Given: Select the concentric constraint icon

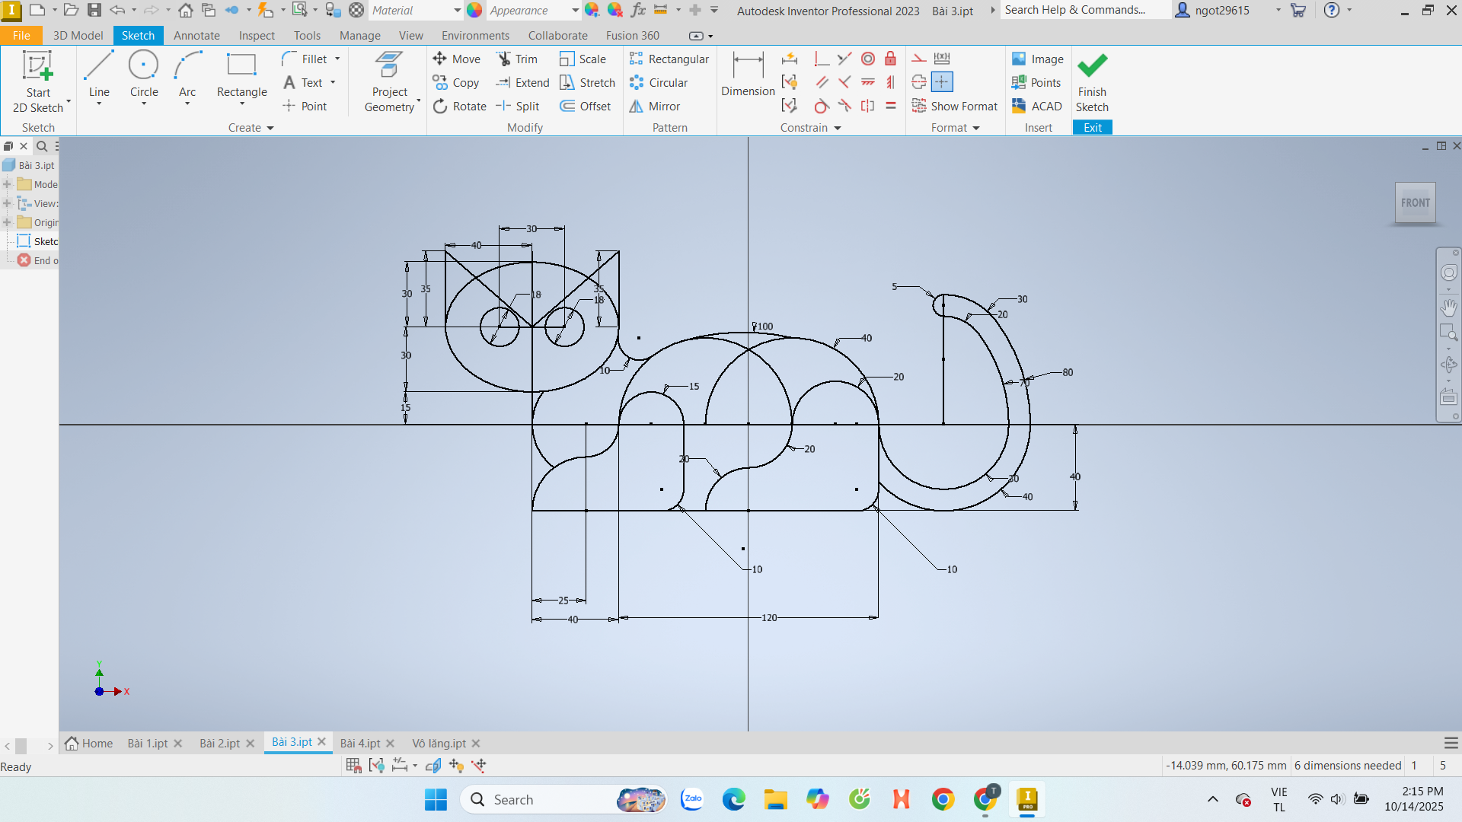Looking at the screenshot, I should [868, 59].
